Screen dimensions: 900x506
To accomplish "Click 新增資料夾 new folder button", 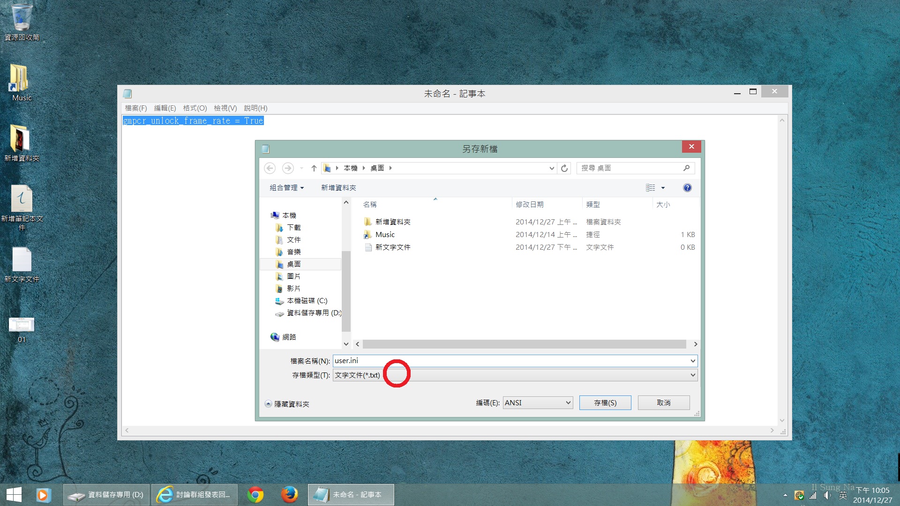I will (338, 188).
